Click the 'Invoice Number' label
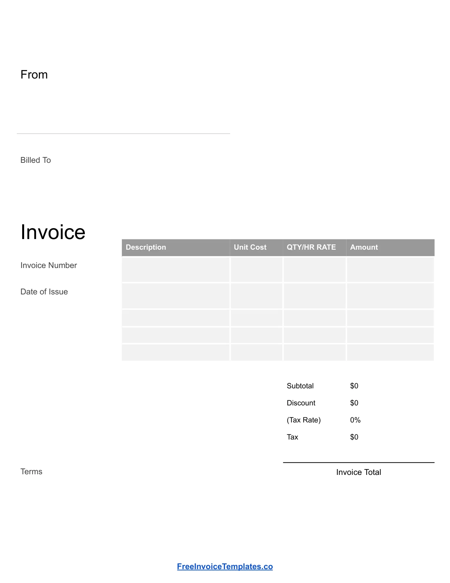The height and width of the screenshot is (583, 450). click(49, 265)
